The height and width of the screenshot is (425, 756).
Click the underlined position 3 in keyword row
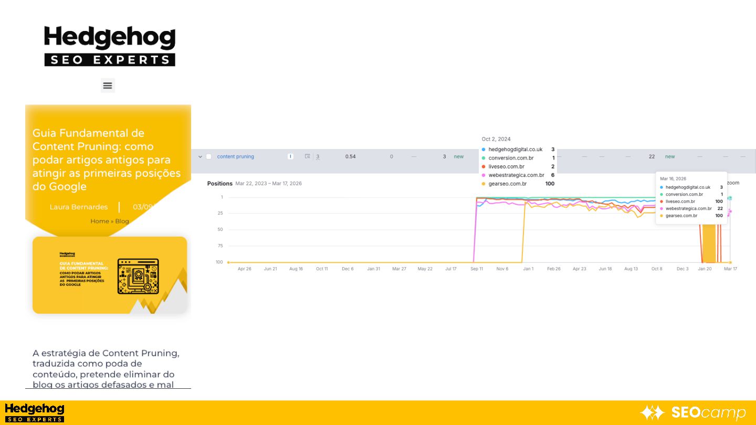tap(318, 156)
